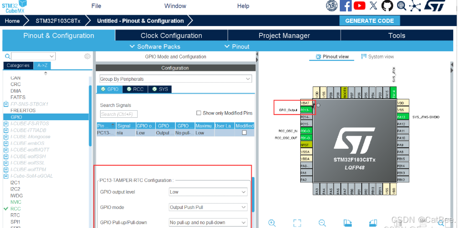Click the ST community network icon
This screenshot has width=458, height=228.
tap(415, 6)
